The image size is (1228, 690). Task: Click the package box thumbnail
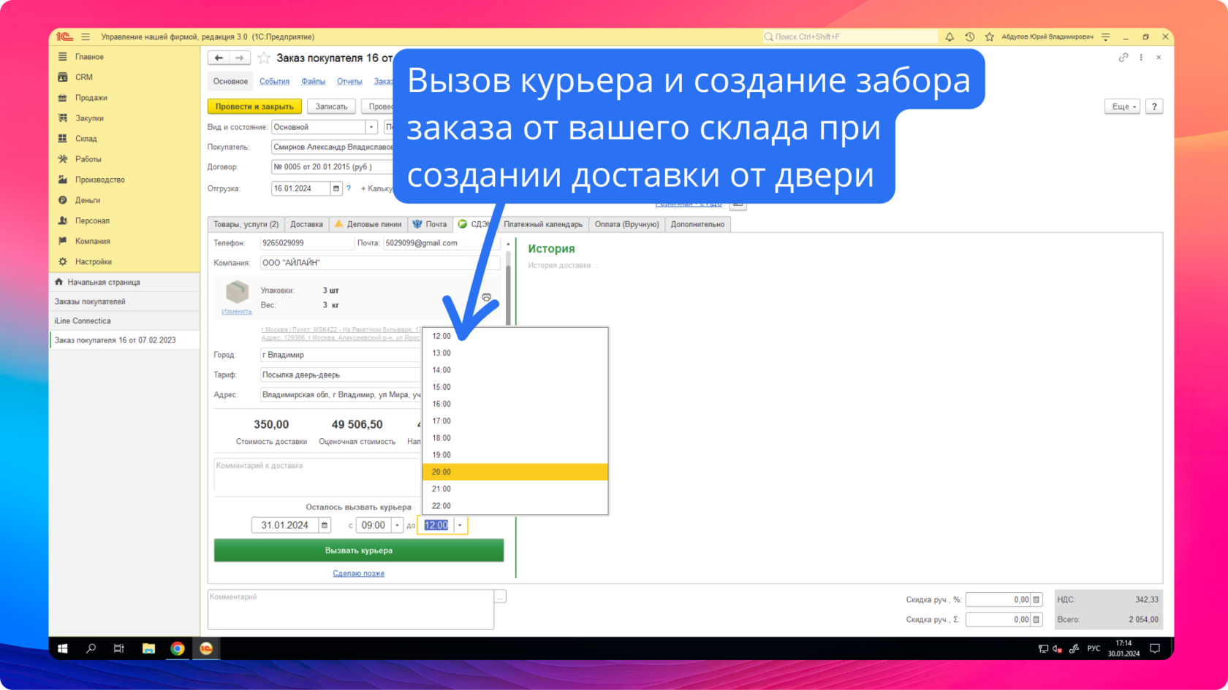(x=237, y=292)
